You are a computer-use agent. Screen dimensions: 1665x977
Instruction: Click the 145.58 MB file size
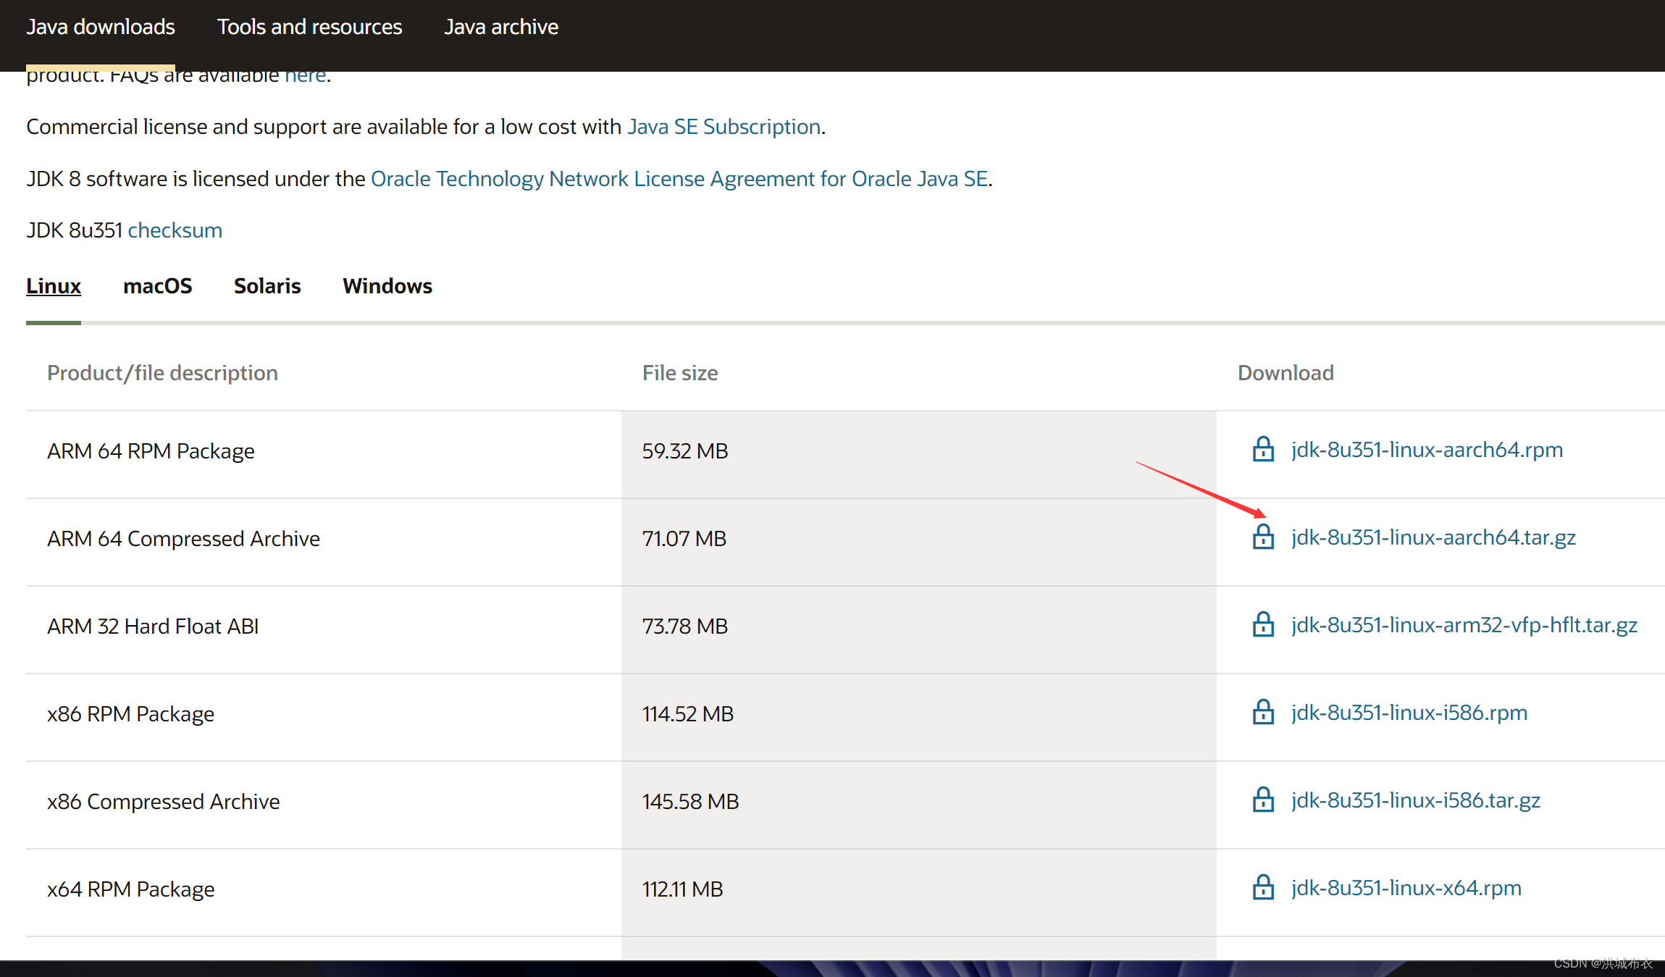click(690, 802)
